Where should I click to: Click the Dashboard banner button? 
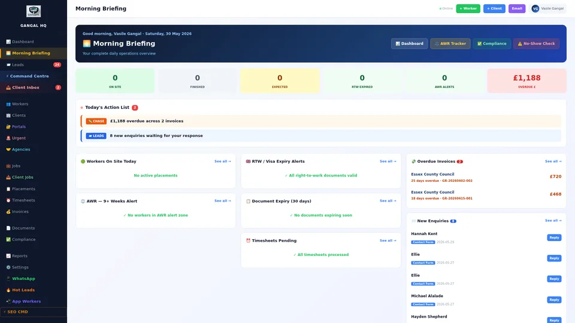click(409, 44)
